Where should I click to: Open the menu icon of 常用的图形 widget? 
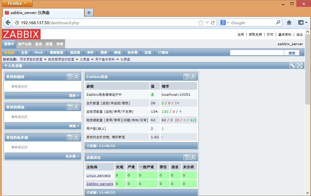[x=70, y=76]
